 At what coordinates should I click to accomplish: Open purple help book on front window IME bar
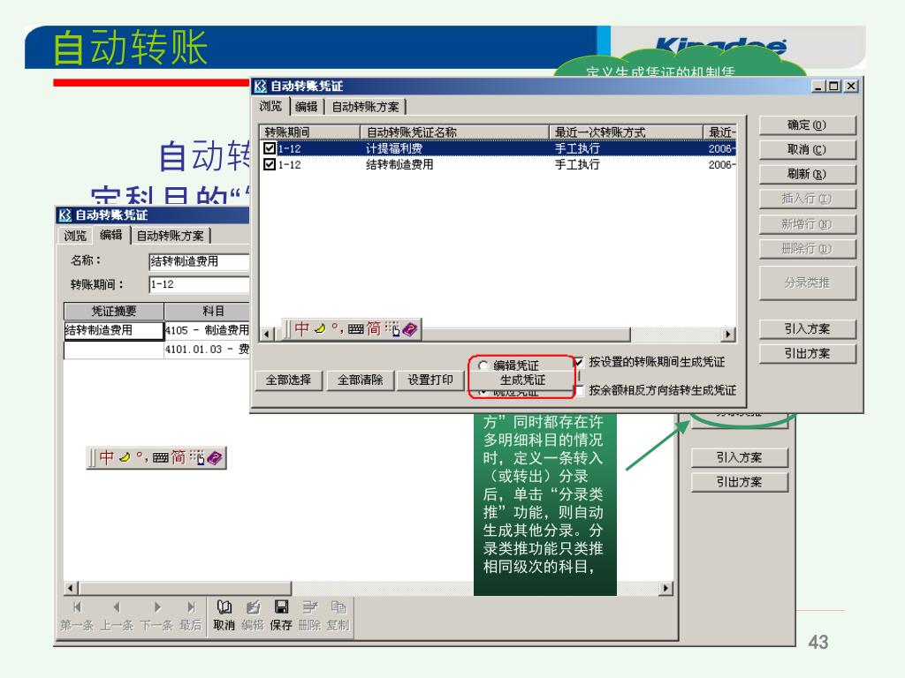point(410,329)
